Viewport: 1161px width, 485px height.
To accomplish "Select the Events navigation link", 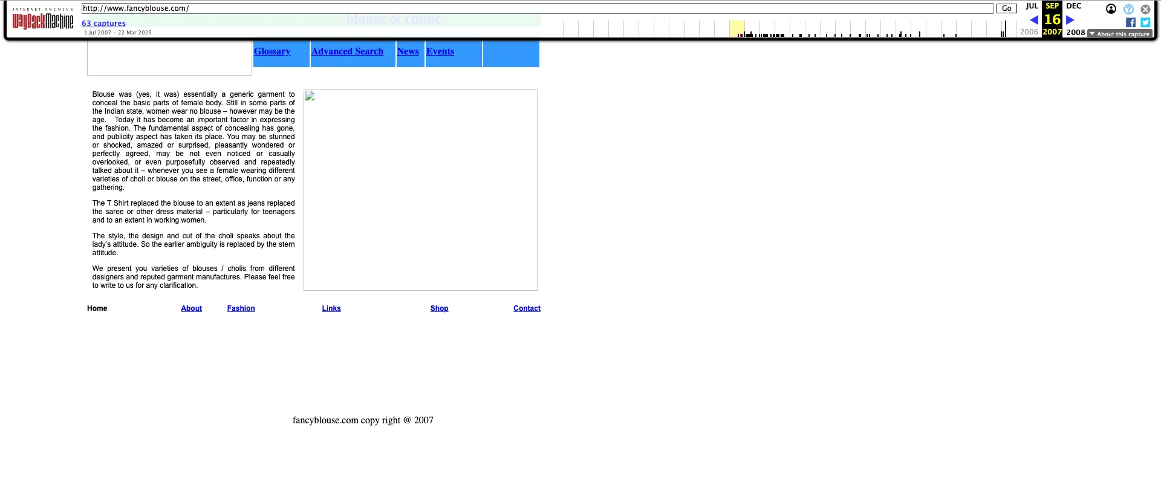I will [440, 51].
